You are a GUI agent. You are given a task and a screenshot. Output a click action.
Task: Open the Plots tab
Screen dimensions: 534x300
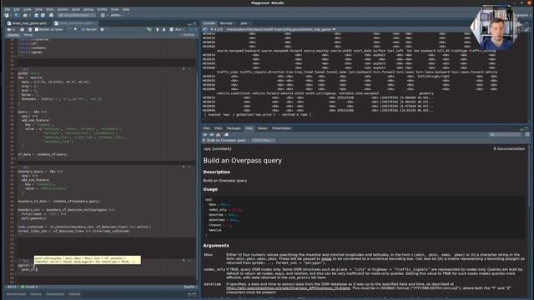pos(219,128)
